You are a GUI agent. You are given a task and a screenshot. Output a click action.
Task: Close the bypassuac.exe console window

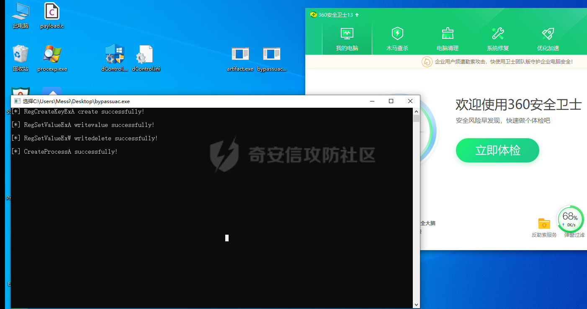tap(410, 101)
